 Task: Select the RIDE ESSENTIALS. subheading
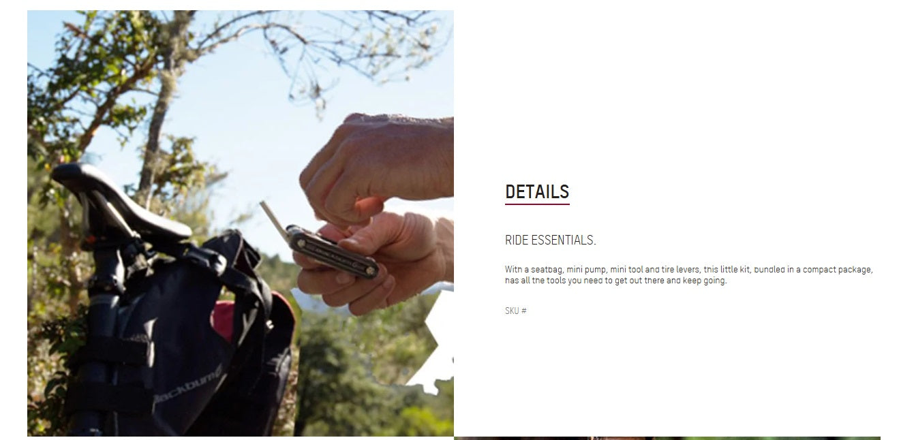pyautogui.click(x=551, y=240)
